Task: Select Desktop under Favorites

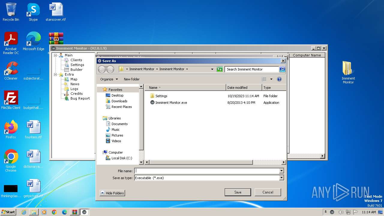Action: coord(117,95)
